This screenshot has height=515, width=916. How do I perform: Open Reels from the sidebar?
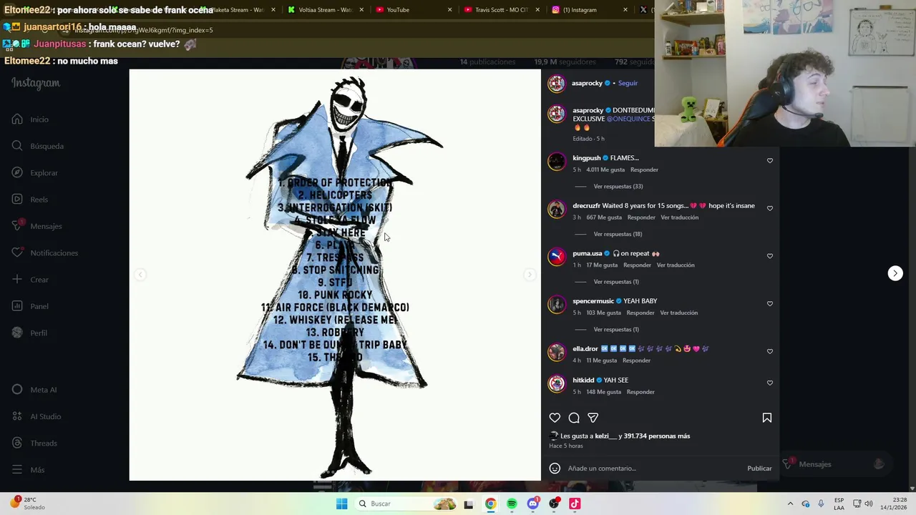click(x=30, y=200)
